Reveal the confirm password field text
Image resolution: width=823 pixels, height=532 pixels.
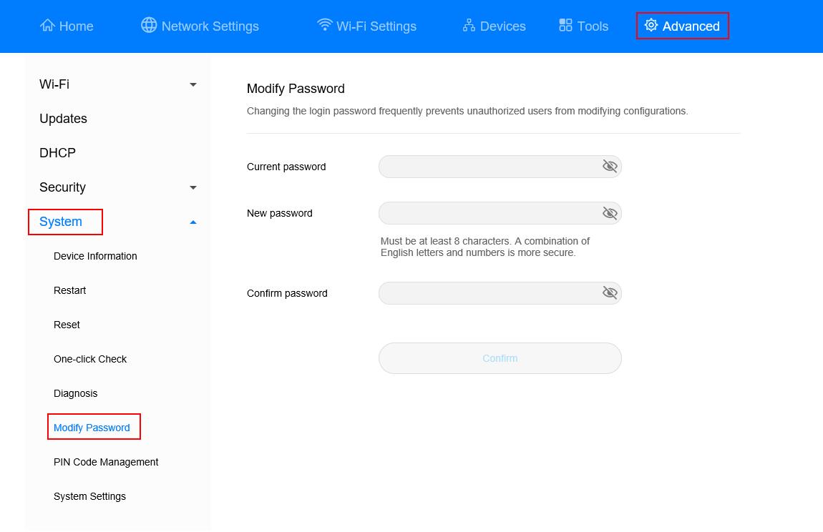[610, 293]
